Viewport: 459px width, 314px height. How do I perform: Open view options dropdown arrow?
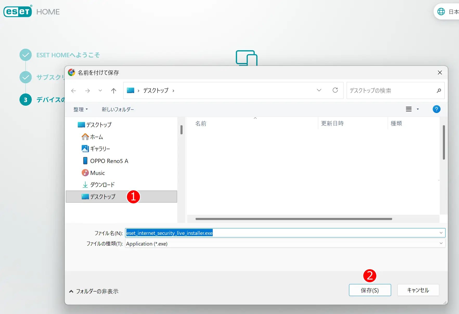point(418,109)
